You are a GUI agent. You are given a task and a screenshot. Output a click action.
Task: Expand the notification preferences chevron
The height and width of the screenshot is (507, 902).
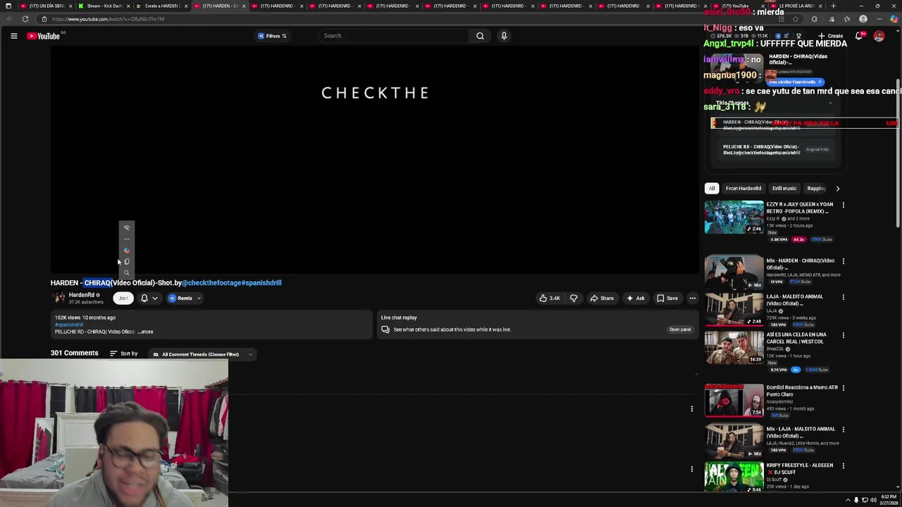(x=155, y=298)
